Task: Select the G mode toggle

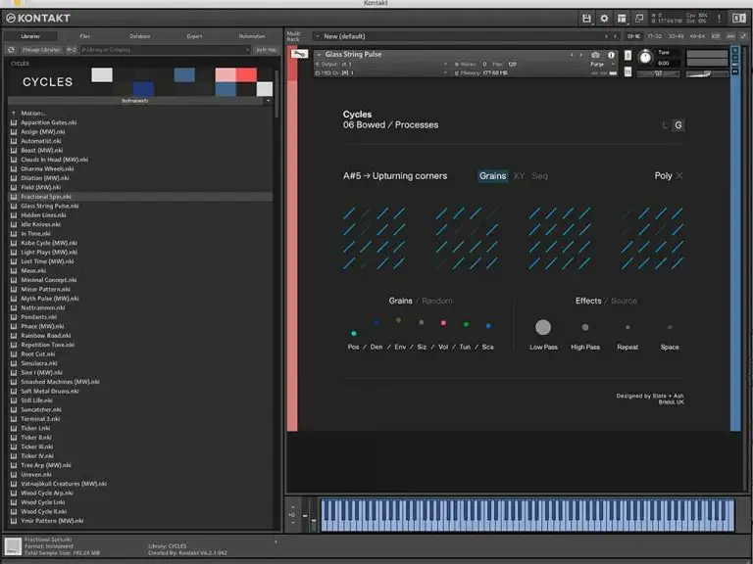Action: point(678,125)
